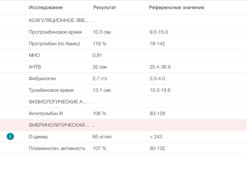Click the 65 нг/мл result value
The image size is (247, 170).
pos(102,137)
